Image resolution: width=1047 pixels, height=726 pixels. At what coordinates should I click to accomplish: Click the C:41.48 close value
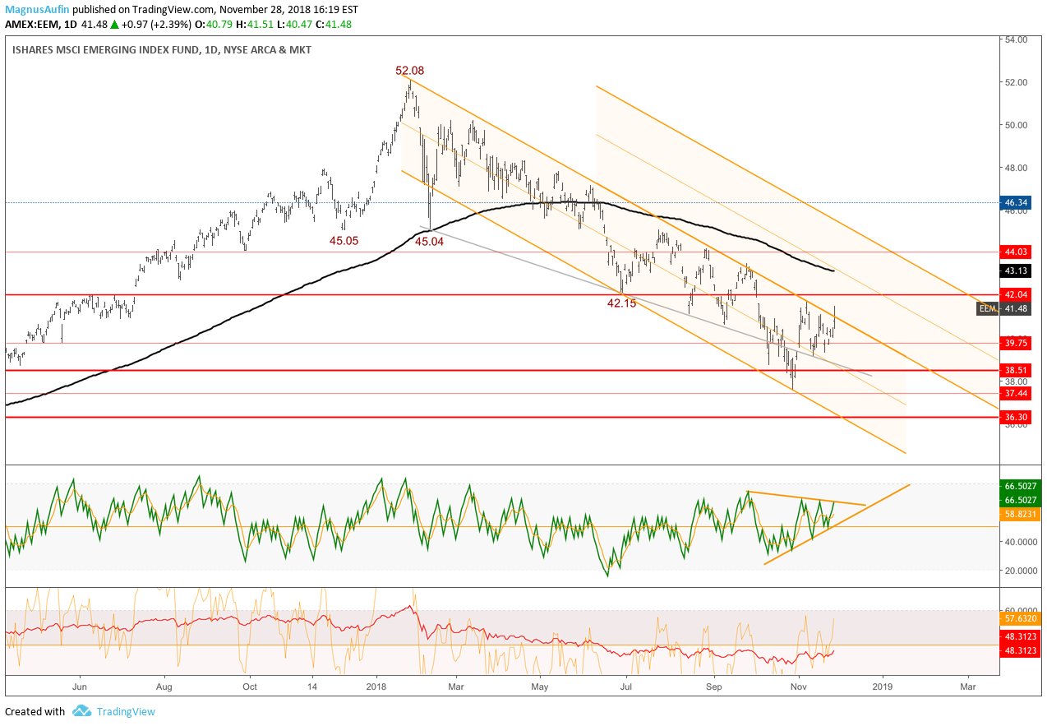coord(332,25)
